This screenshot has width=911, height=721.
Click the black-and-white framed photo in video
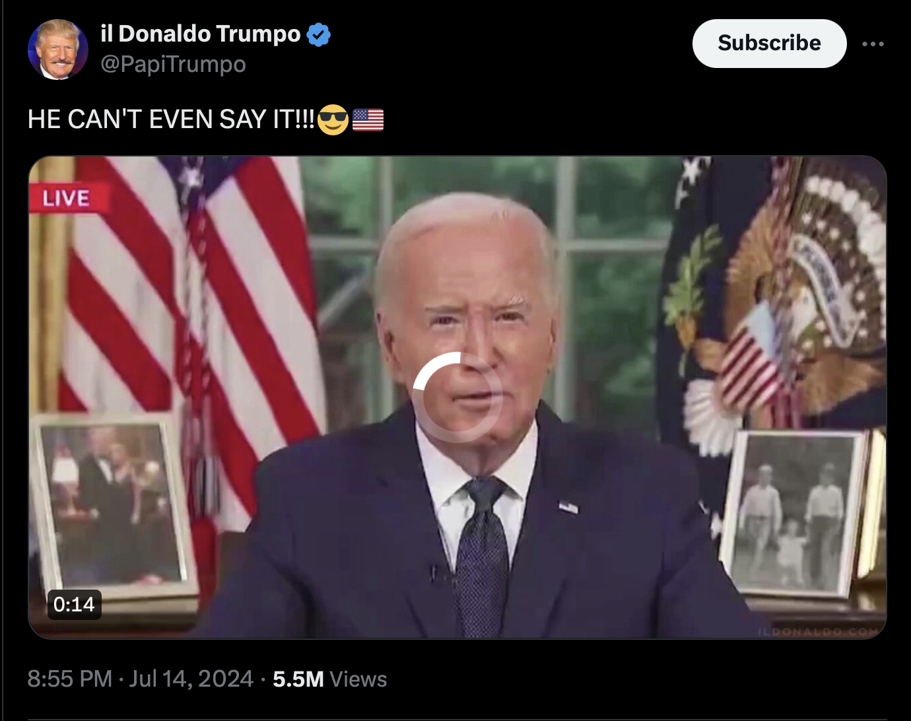click(x=794, y=514)
